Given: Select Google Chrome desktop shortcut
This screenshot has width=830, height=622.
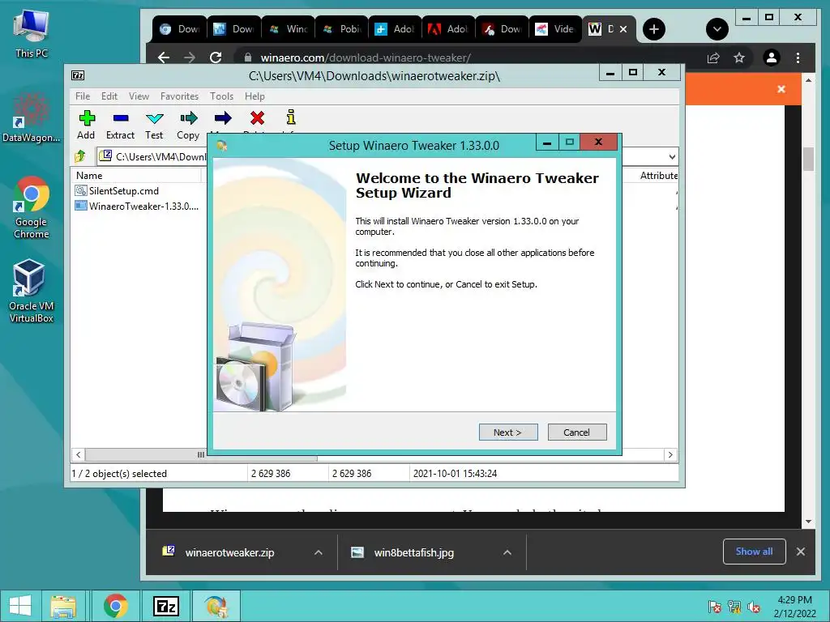Looking at the screenshot, I should pyautogui.click(x=32, y=207).
